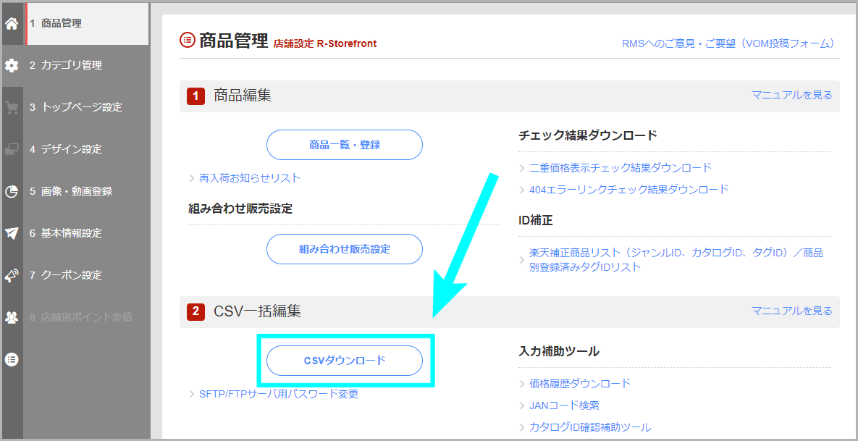858x441 pixels.
Task: Click the people group sidebar icon
Action: (x=12, y=317)
